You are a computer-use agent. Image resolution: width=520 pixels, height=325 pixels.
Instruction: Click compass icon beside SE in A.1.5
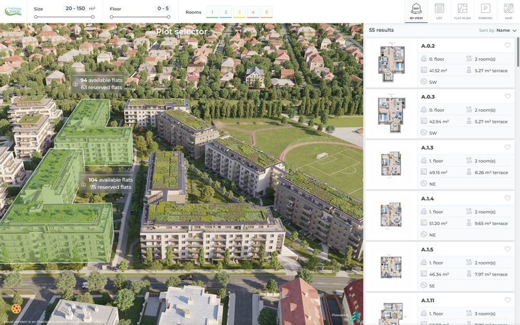pos(424,285)
